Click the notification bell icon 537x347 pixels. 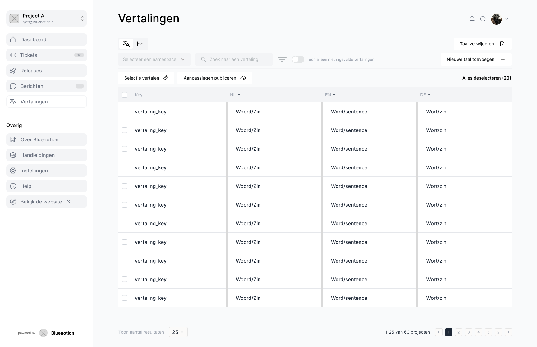[472, 19]
